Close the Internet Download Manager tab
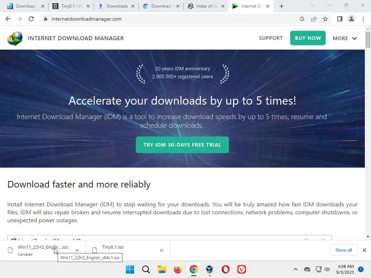This screenshot has height=278, width=371. coord(268,6)
